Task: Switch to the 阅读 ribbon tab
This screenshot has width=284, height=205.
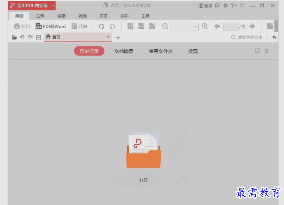Action: tap(19, 16)
